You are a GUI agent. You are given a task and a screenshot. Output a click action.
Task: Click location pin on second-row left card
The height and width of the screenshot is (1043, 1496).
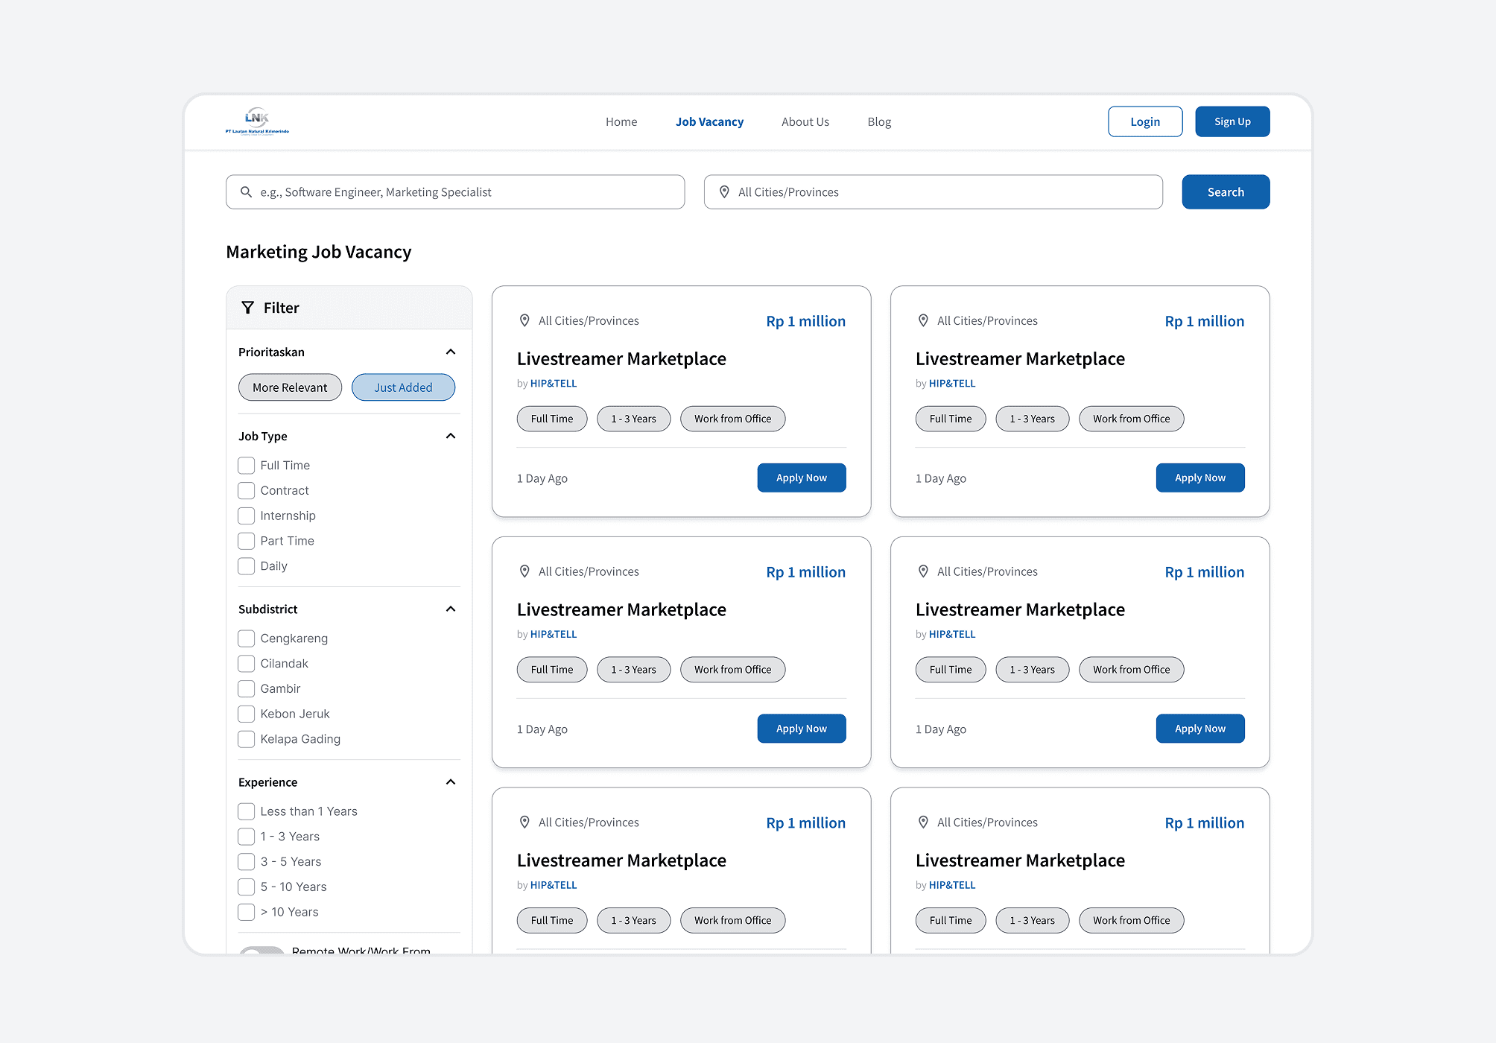click(x=524, y=571)
